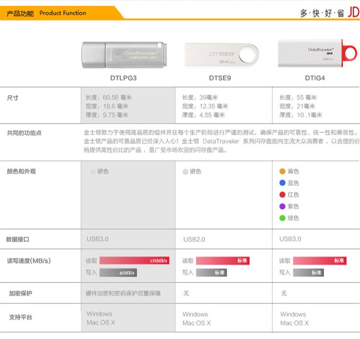Click 'Mac OS X' platform text under DTSE9
Viewport: 360px width, 339px height.
tap(197, 323)
